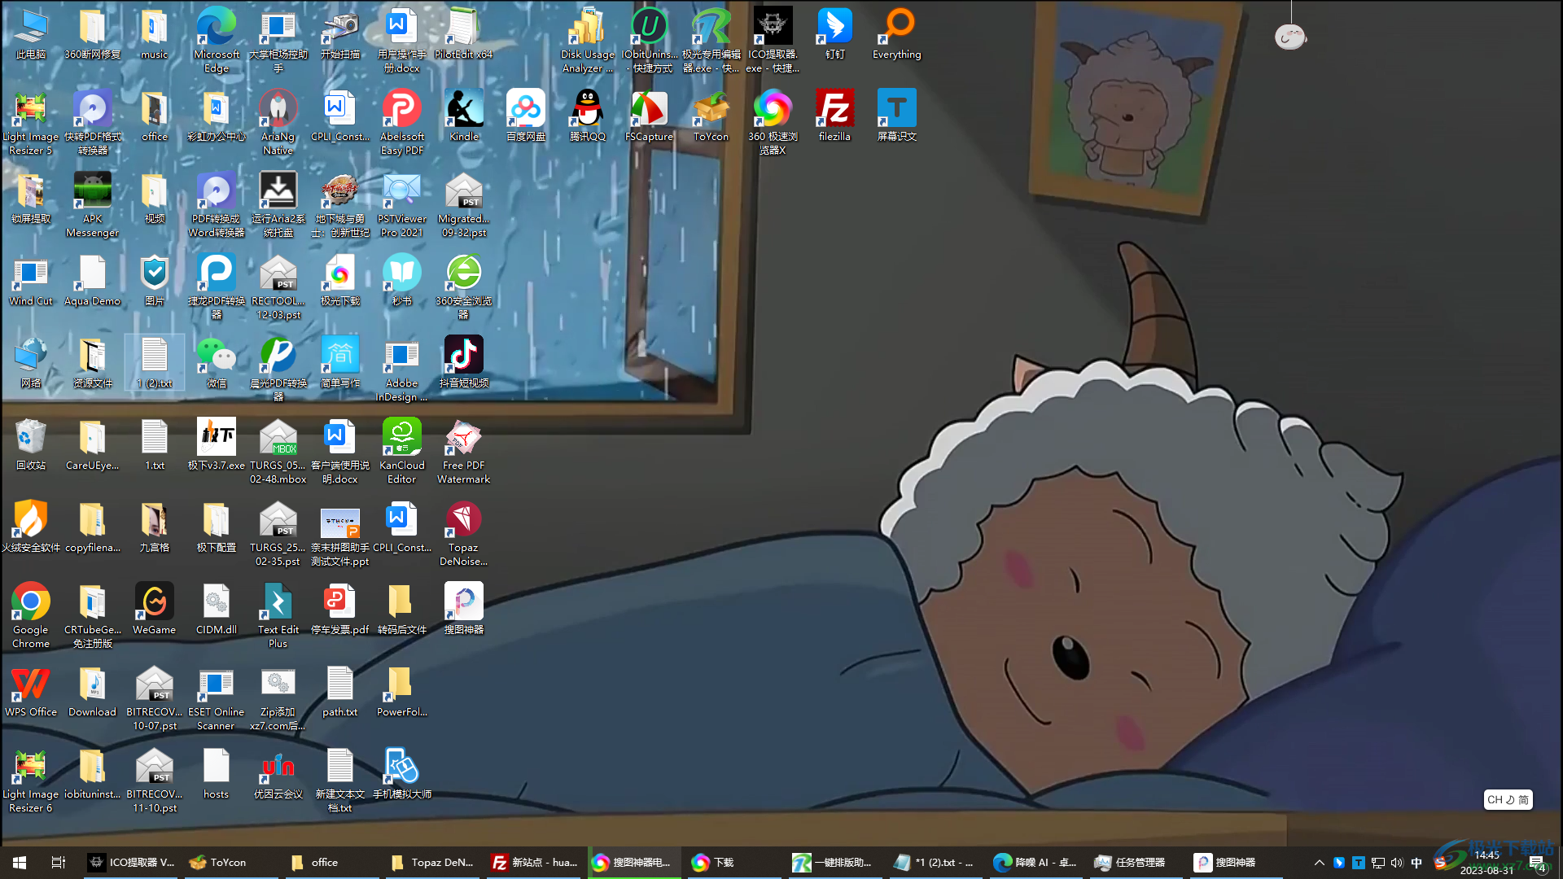1563x879 pixels.
Task: Open the WeGame desktop shortcut
Action: [x=154, y=609]
